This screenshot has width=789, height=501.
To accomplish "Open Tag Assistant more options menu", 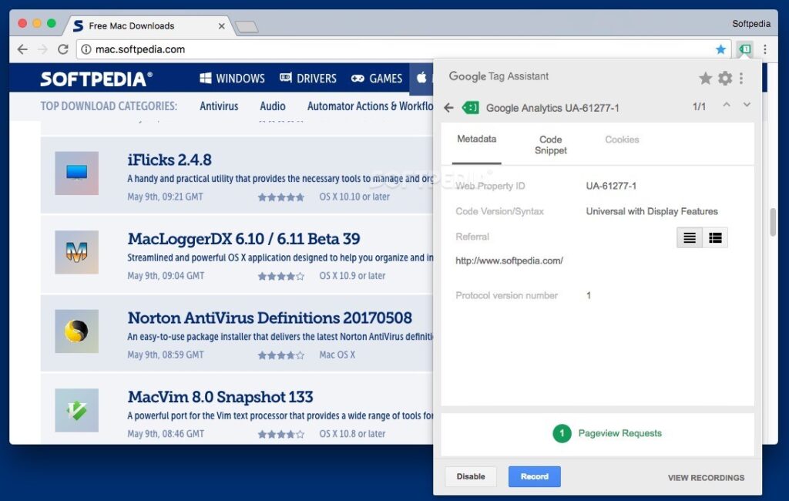I will coord(741,78).
